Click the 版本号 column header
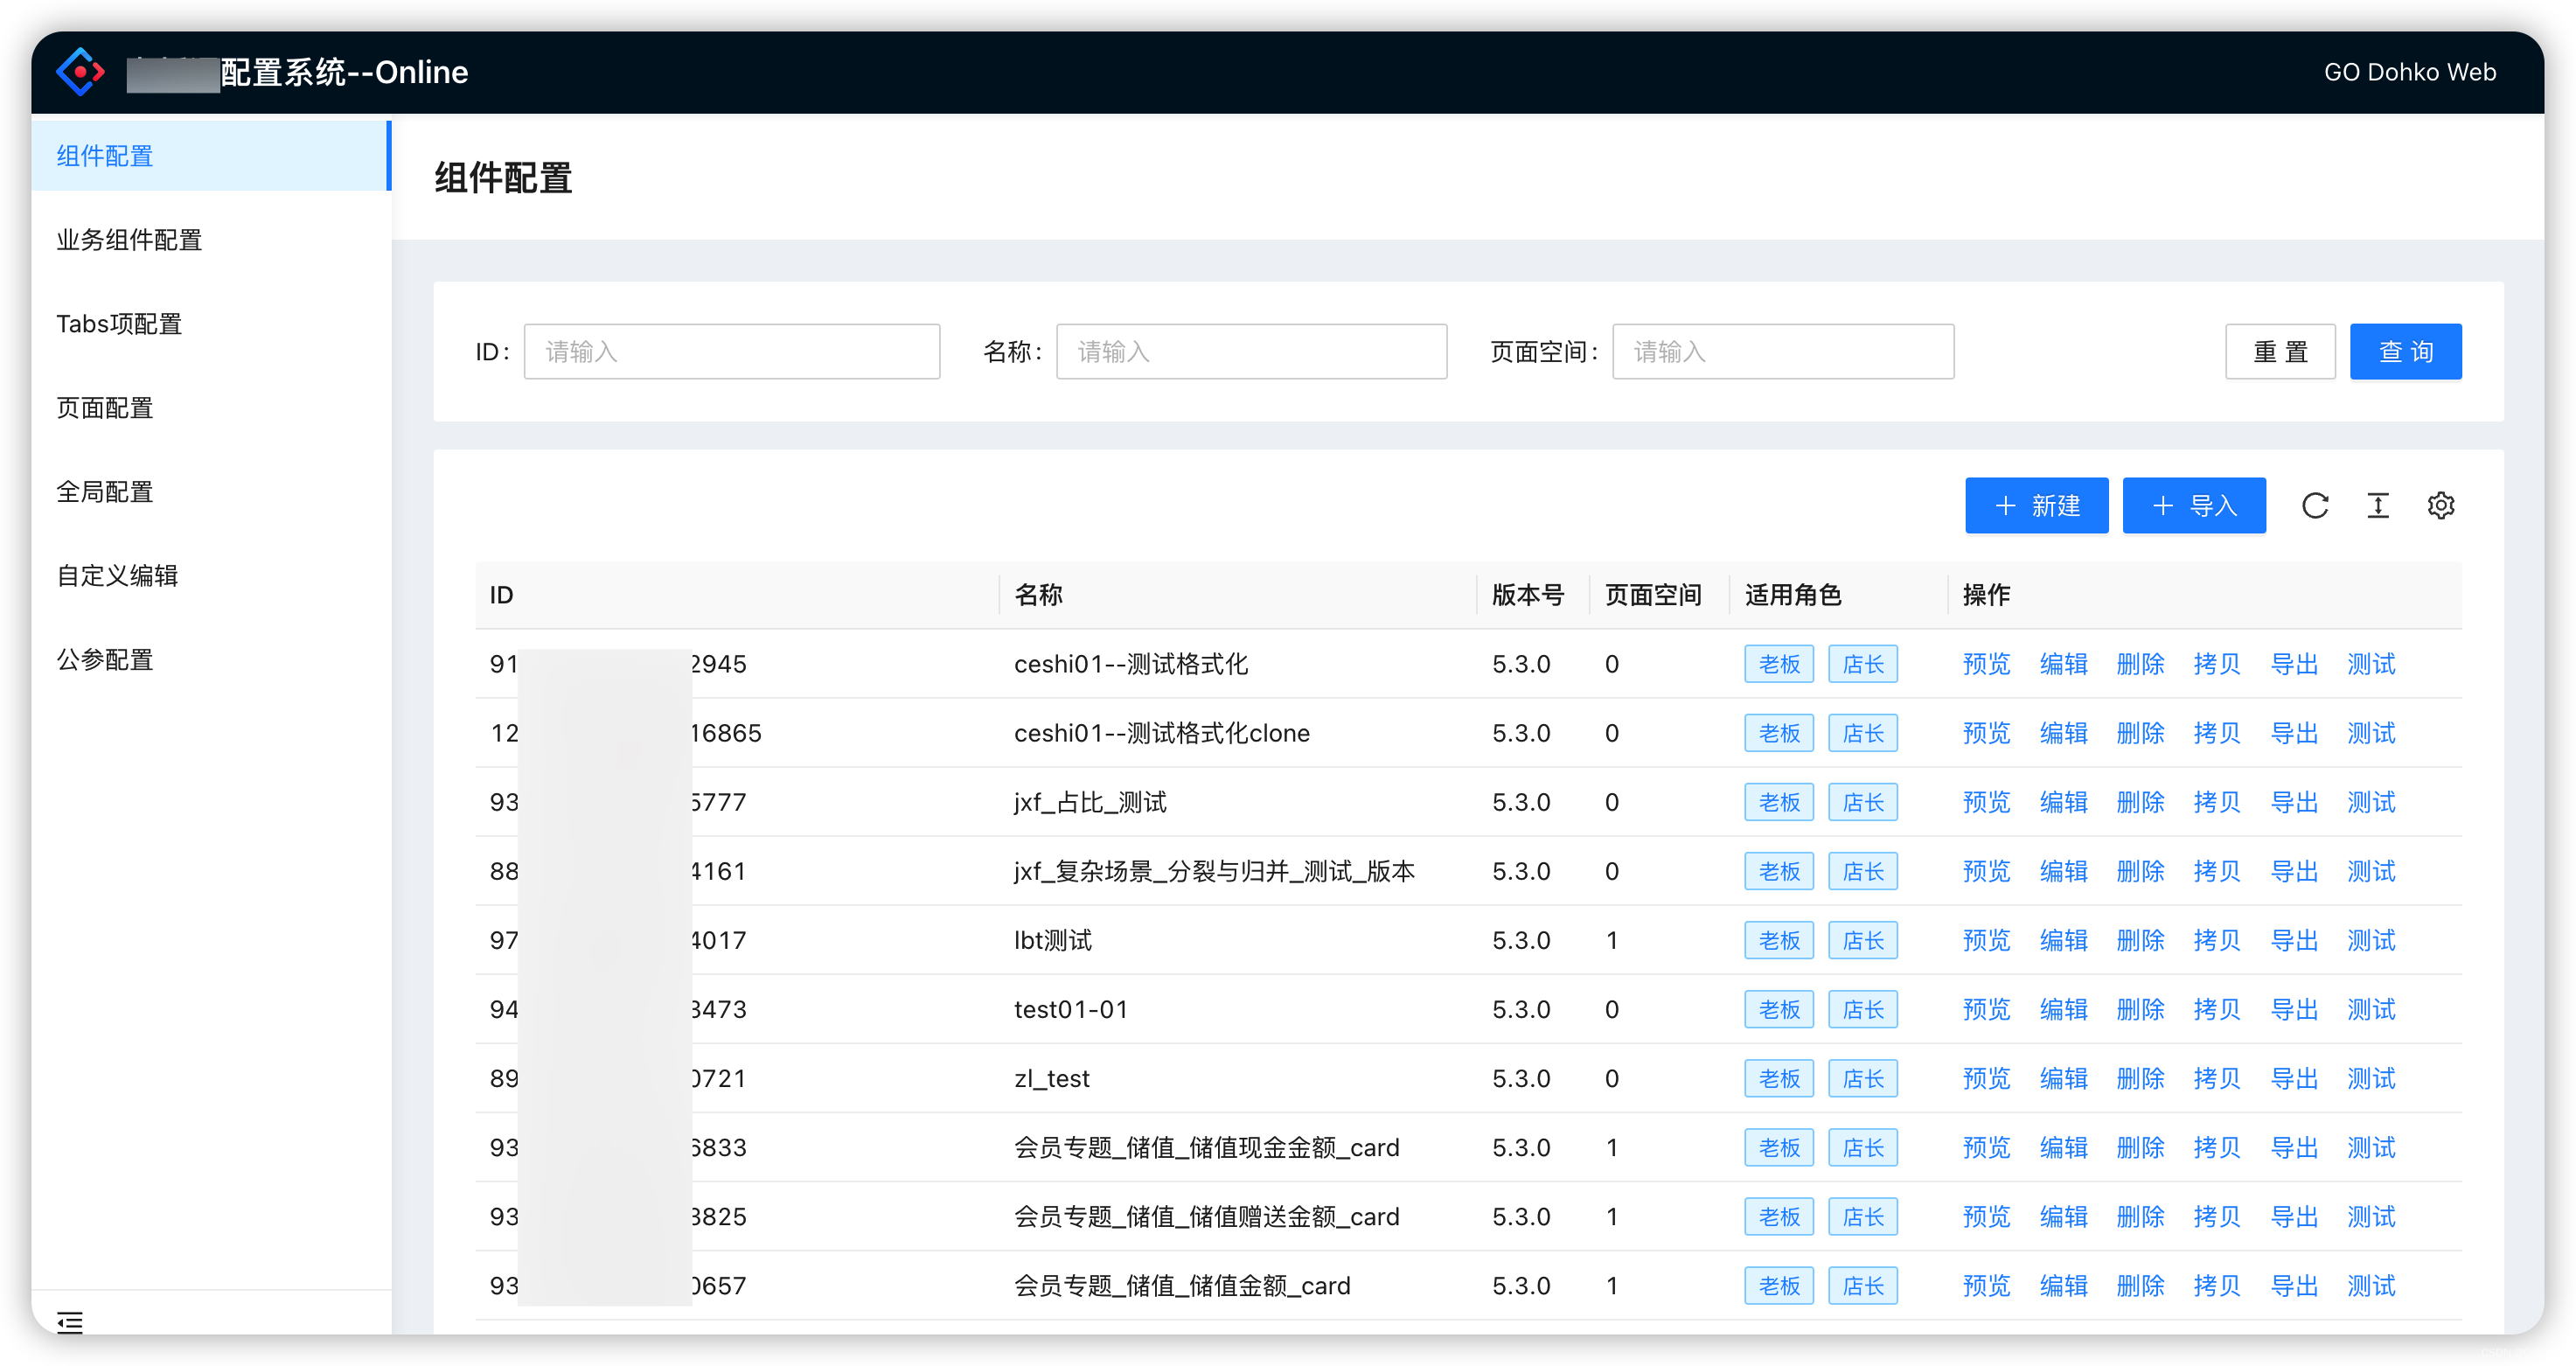Image resolution: width=2576 pixels, height=1366 pixels. pos(1527,595)
